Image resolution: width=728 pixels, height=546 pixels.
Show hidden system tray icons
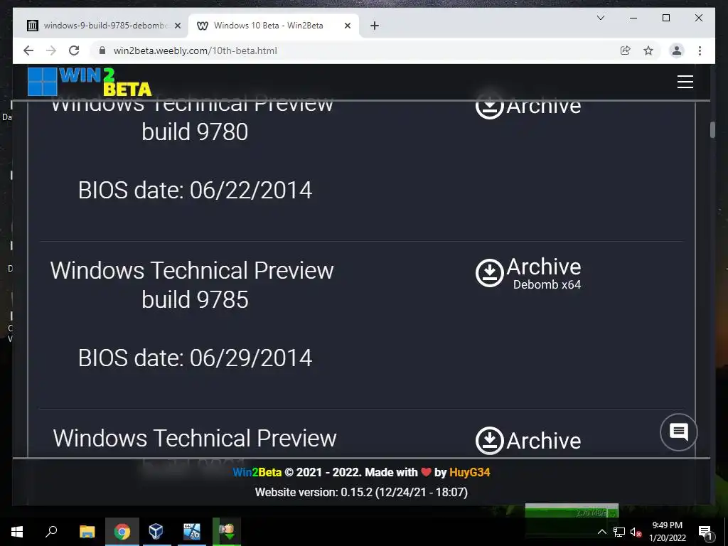(601, 532)
